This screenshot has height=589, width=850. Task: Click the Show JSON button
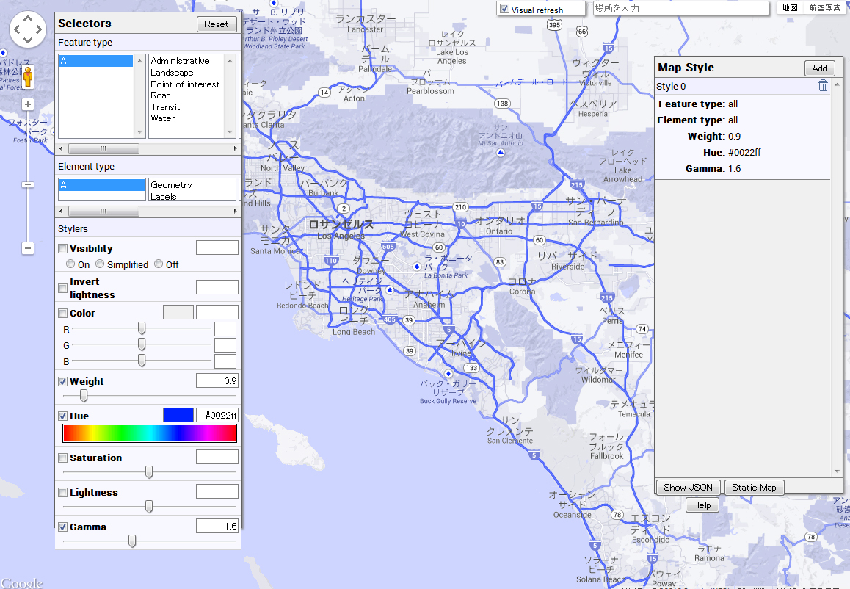click(688, 487)
